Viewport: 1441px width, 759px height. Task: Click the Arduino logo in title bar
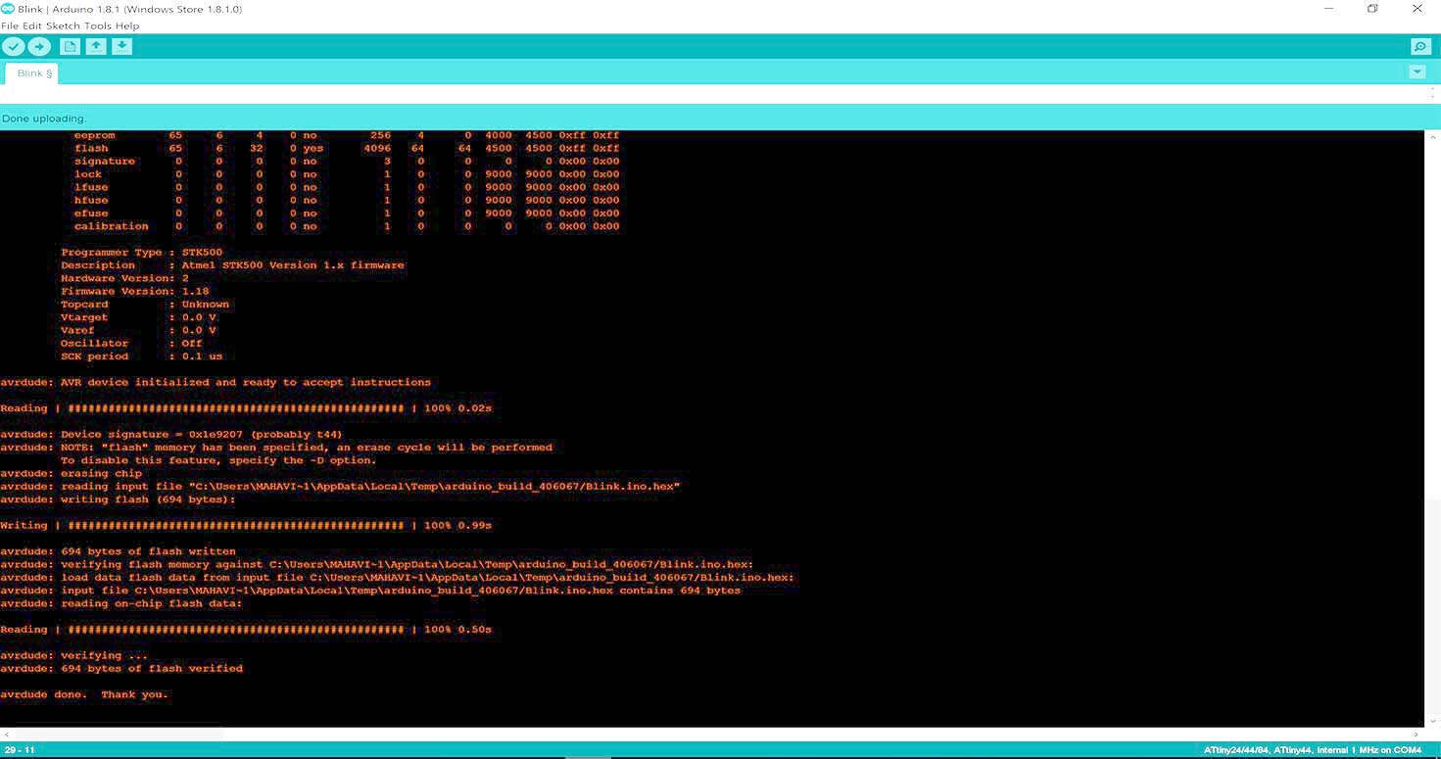8,9
